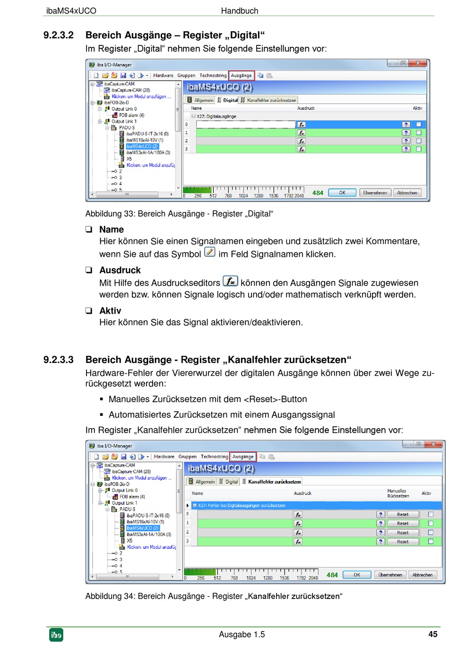This screenshot has width=449, height=652.
Task: Click the iba logo in the page footer
Action: coord(56,635)
